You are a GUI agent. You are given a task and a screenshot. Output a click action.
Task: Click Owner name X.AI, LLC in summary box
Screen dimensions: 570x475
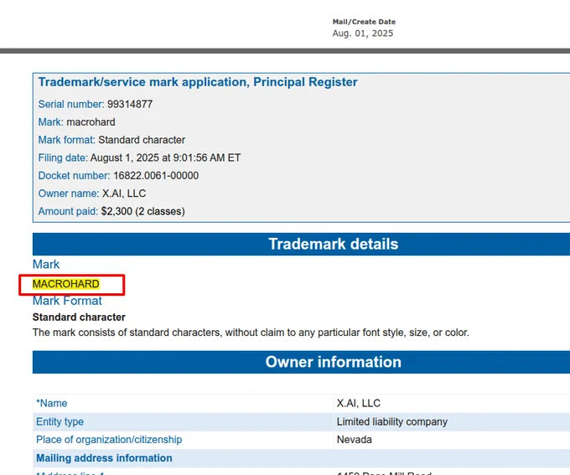point(92,194)
